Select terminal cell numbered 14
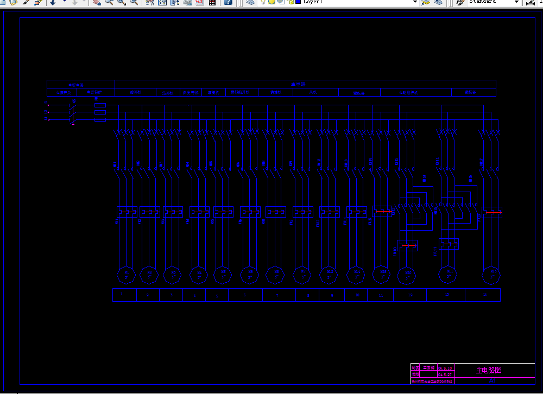The height and width of the screenshot is (394, 543). [483, 295]
